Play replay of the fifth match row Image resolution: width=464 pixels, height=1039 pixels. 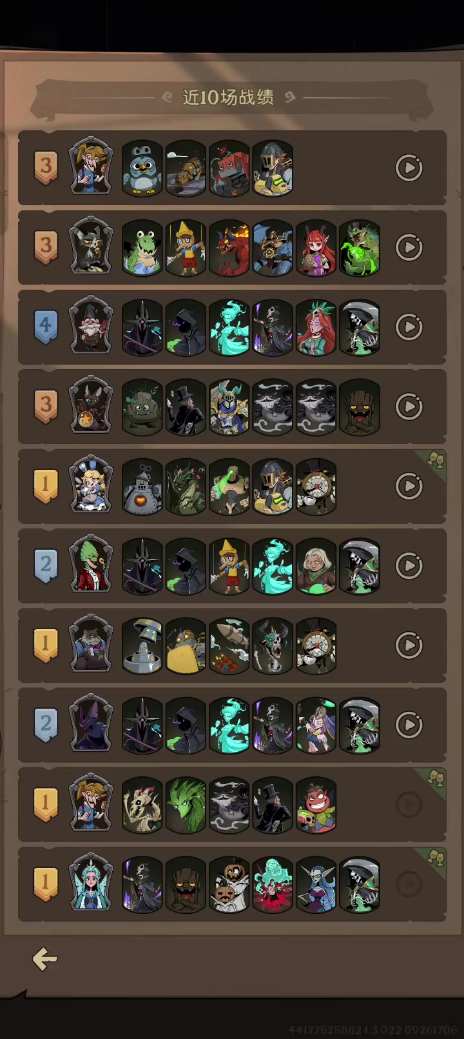click(409, 486)
